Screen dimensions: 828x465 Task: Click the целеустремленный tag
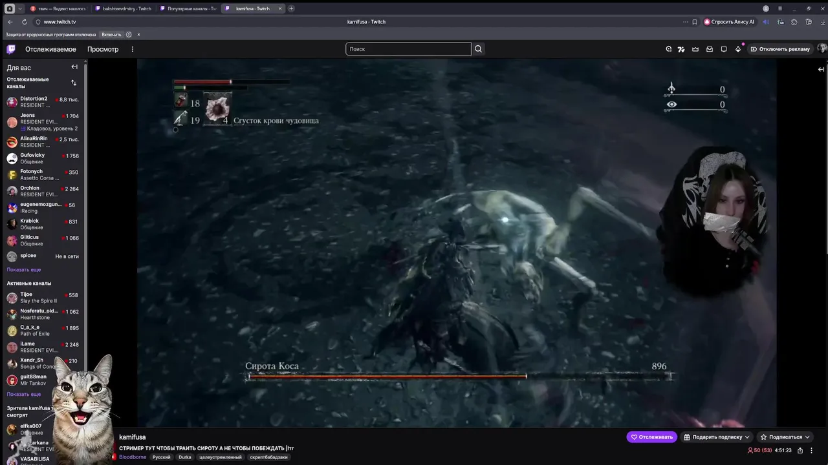click(221, 457)
